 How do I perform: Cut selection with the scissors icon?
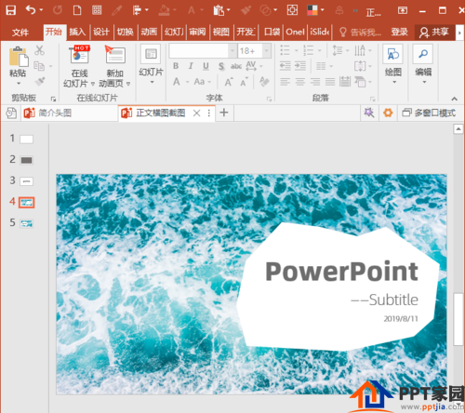pyautogui.click(x=39, y=50)
